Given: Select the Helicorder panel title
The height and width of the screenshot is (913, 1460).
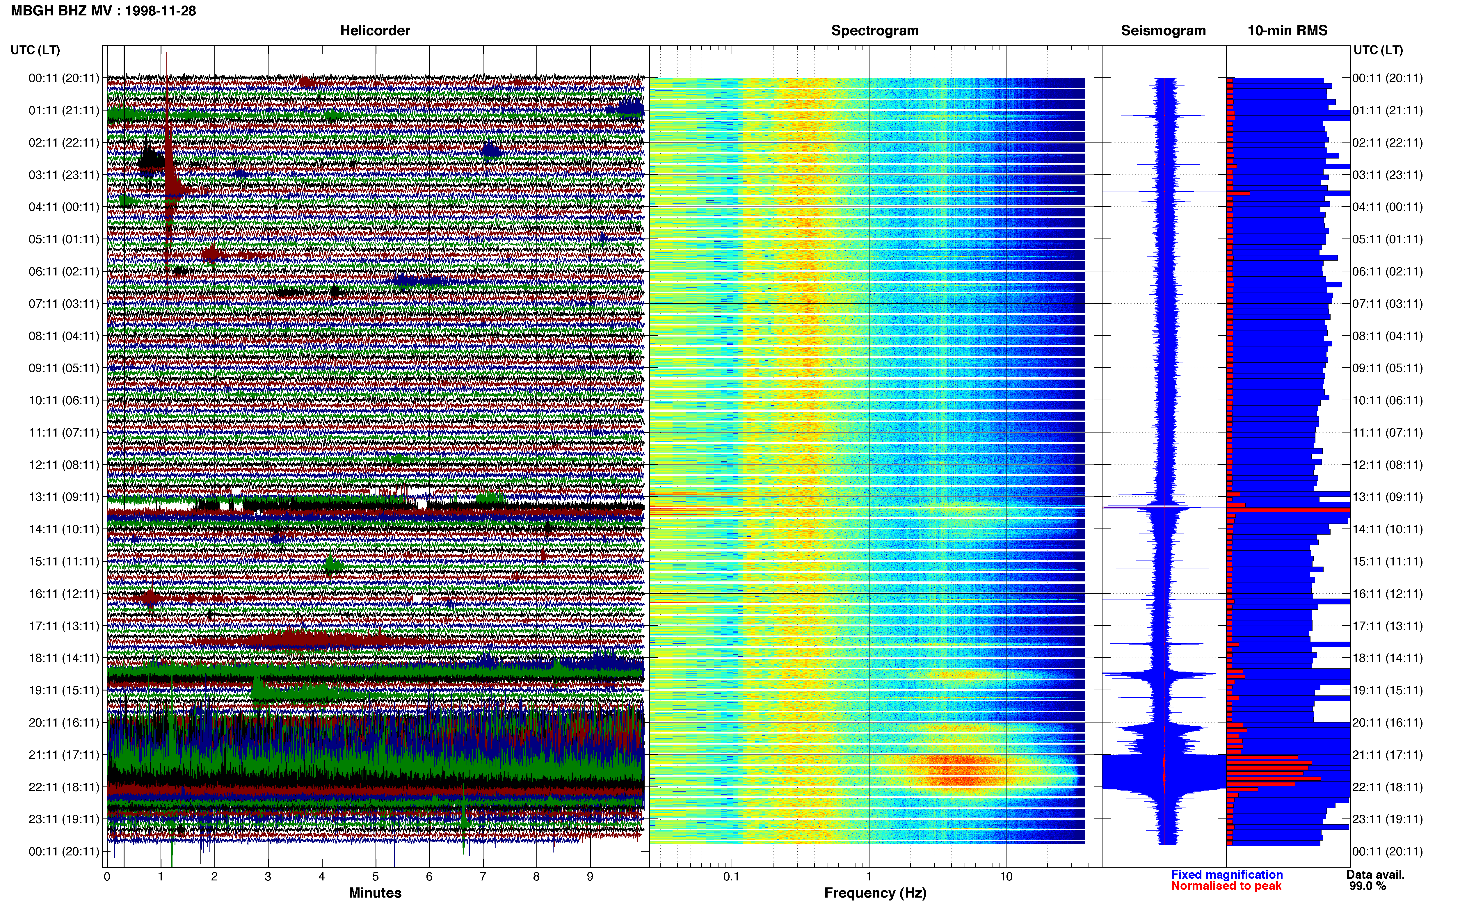Looking at the screenshot, I should (375, 31).
